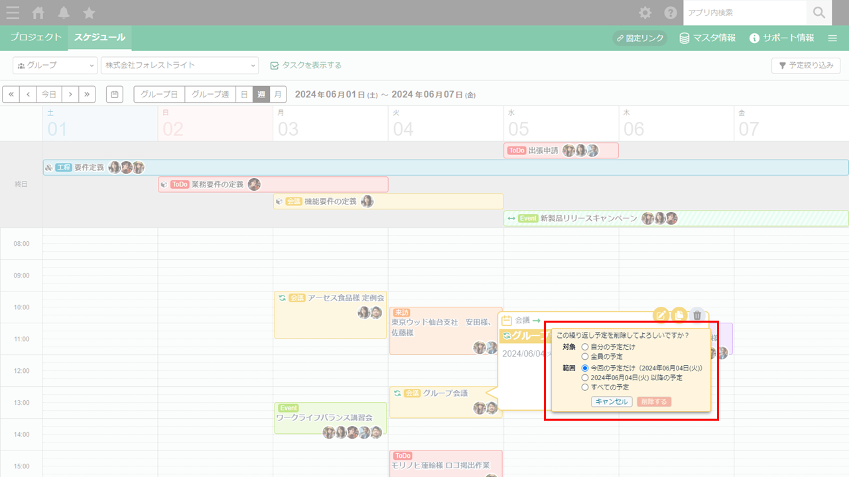Image resolution: width=849 pixels, height=477 pixels.
Task: Click the pencil edit icon on popup
Action: [661, 315]
